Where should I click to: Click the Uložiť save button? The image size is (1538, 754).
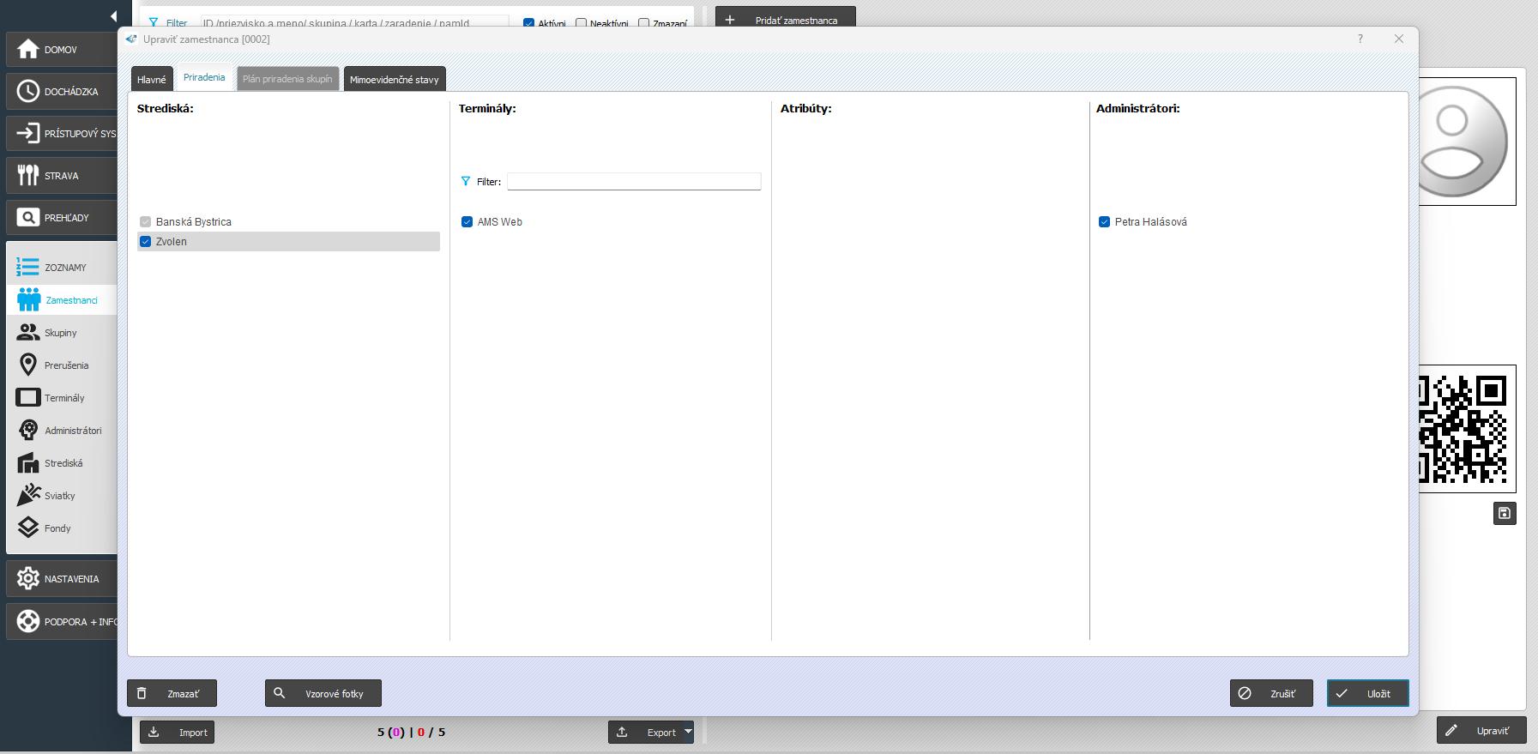(x=1366, y=693)
